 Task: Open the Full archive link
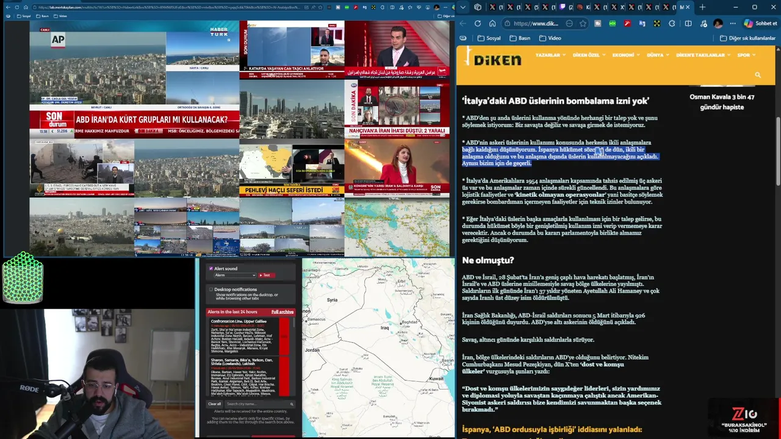[283, 312]
